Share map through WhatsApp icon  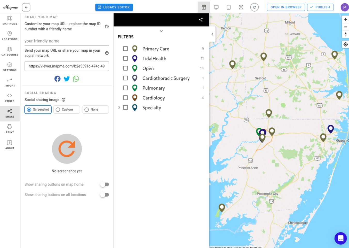pos(76,79)
